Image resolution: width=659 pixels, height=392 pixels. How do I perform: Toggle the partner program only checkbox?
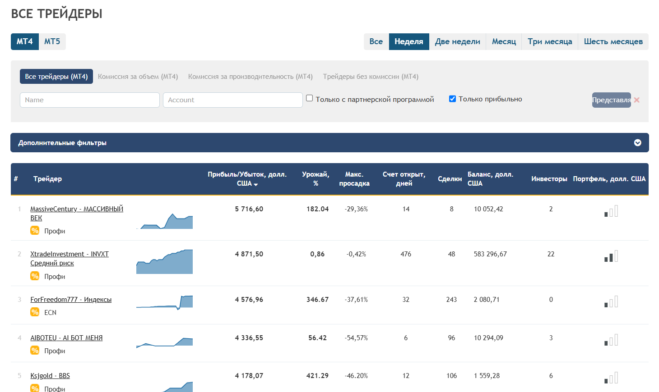[x=309, y=98]
